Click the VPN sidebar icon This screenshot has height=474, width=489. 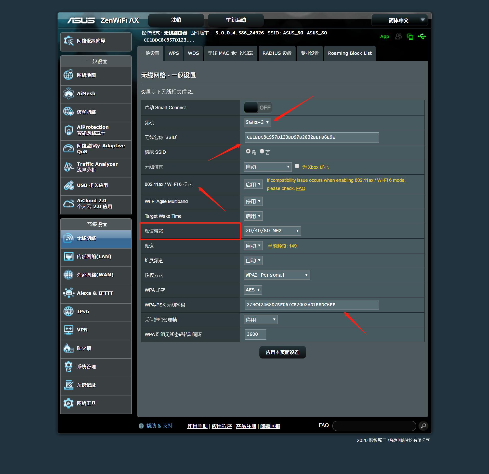point(68,330)
